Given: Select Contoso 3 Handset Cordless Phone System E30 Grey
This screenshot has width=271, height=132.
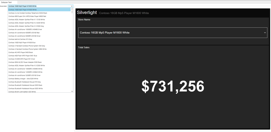Looking at the screenshot, I should pos(26,46).
